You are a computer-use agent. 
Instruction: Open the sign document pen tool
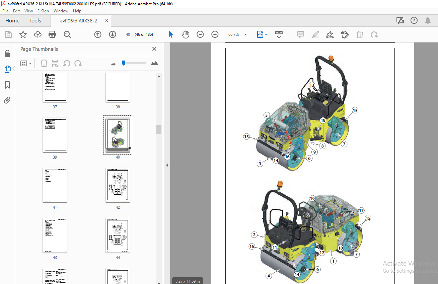point(330,34)
